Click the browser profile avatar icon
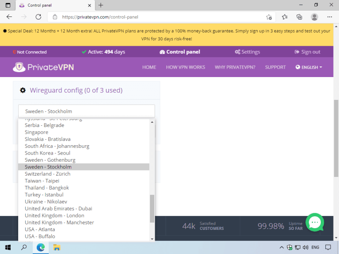The image size is (339, 254). tap(314, 17)
